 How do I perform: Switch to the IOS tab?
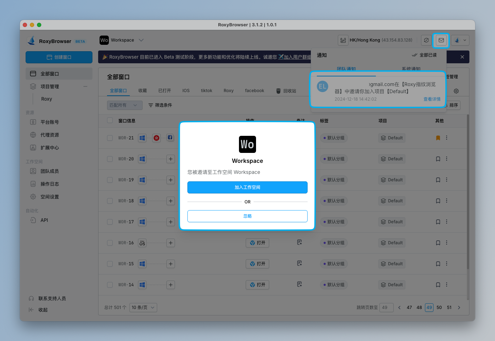(x=186, y=91)
